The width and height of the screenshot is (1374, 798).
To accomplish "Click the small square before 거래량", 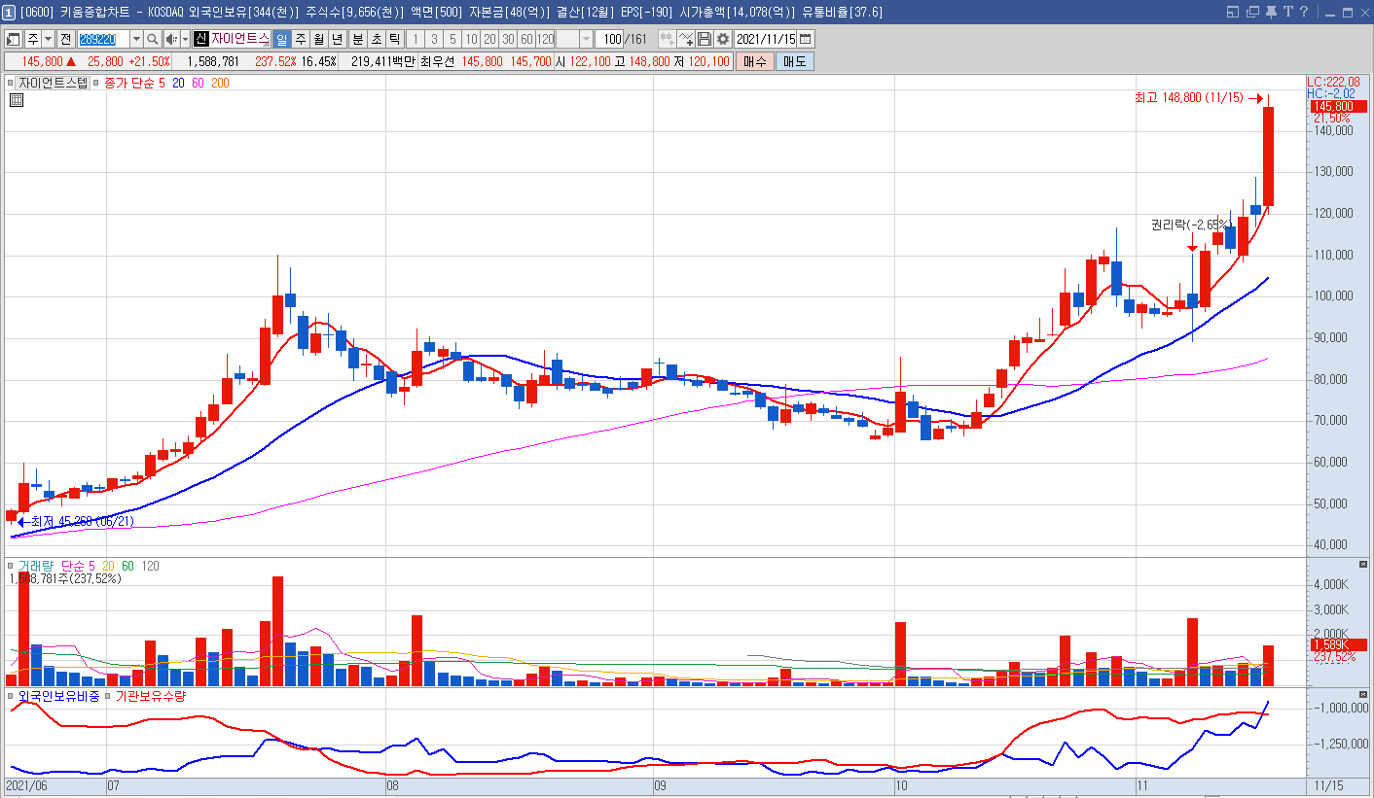I will coord(12,566).
